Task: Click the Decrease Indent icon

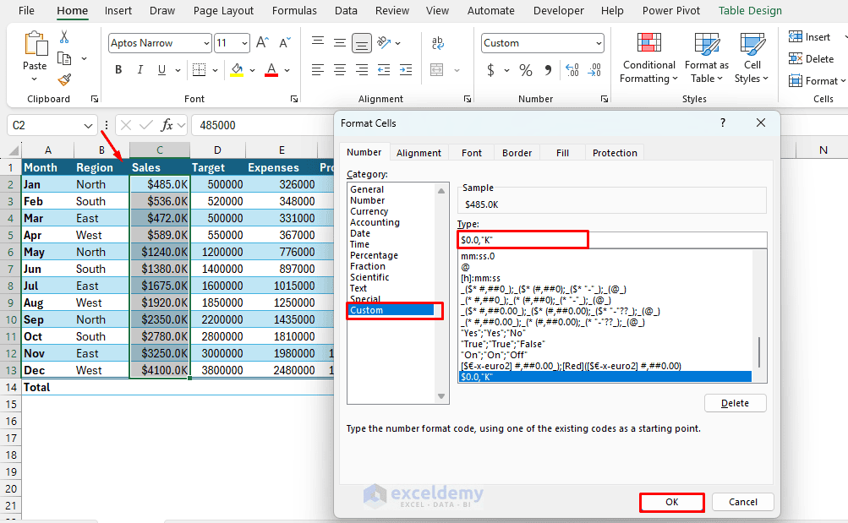Action: click(384, 69)
